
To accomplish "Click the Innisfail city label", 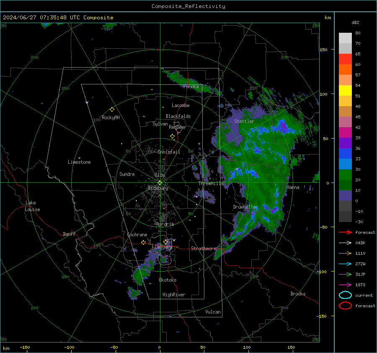I will point(169,152).
